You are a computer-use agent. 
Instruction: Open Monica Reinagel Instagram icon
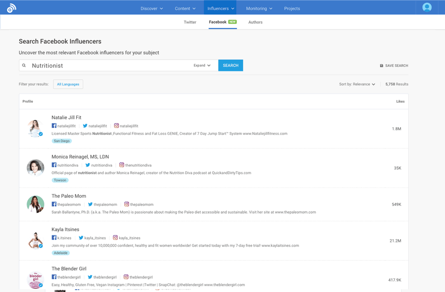(x=122, y=164)
